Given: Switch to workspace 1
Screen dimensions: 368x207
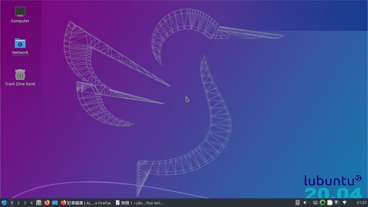Looking at the screenshot, I should [12, 203].
